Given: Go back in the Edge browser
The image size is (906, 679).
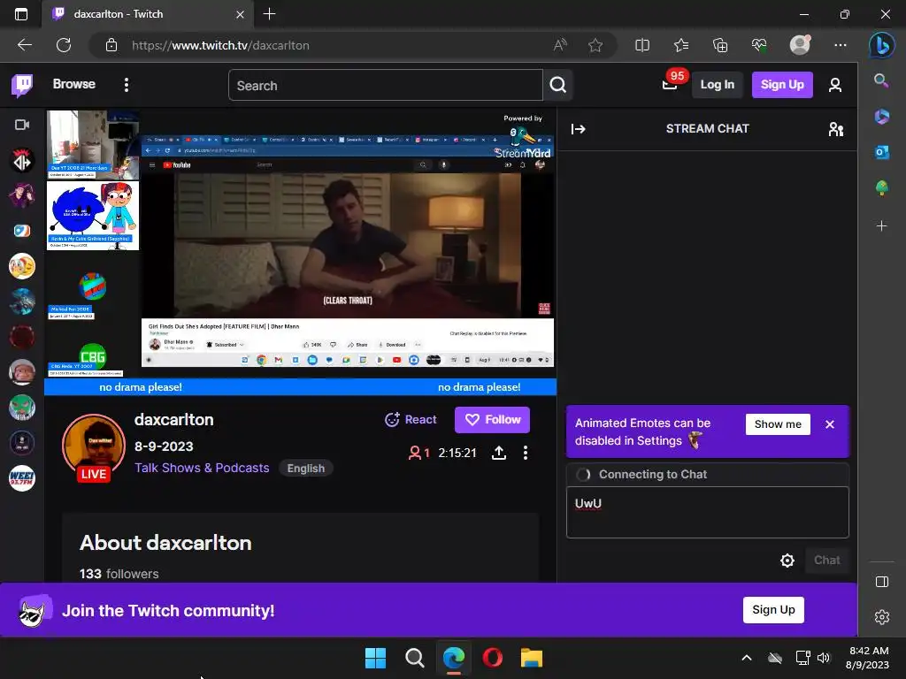Looking at the screenshot, I should coord(25,45).
